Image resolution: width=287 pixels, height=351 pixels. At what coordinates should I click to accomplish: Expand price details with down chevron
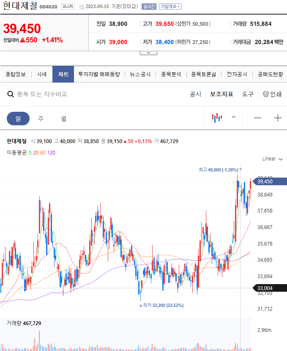(148, 53)
